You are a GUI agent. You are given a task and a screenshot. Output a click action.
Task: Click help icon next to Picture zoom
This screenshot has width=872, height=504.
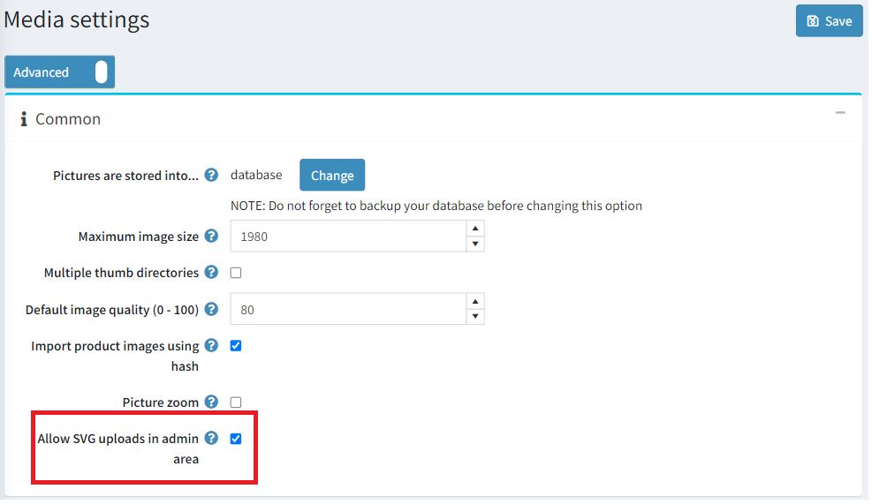tap(211, 402)
